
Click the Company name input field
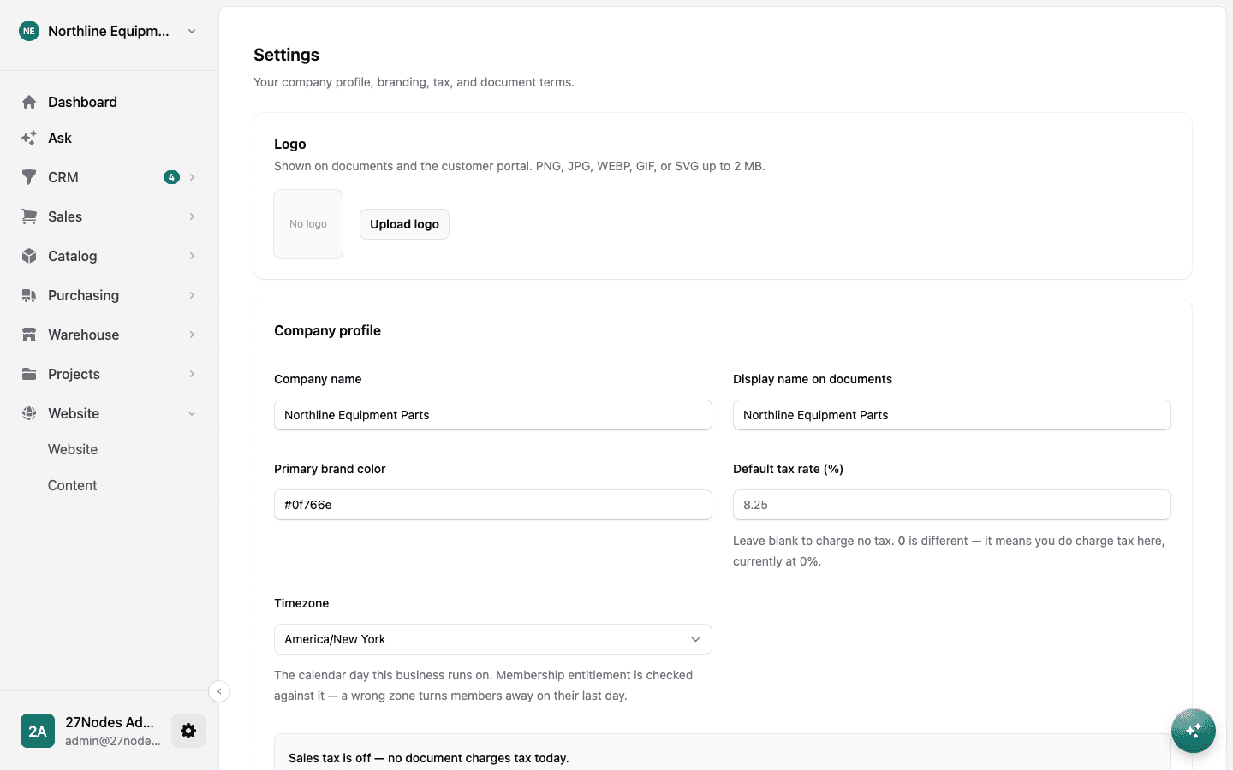coord(493,415)
